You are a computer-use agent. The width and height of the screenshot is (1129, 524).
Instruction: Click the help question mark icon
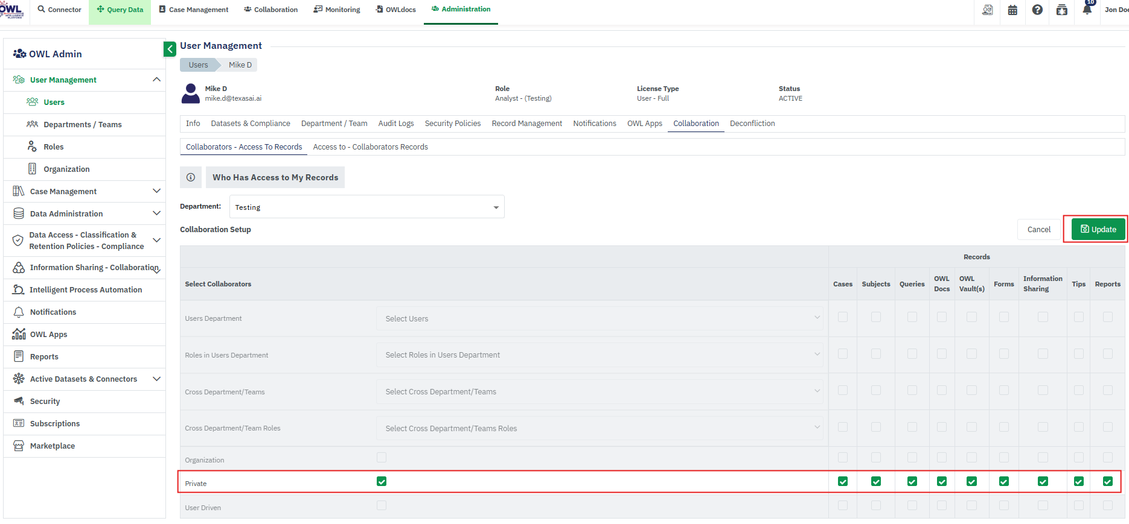tap(1037, 10)
